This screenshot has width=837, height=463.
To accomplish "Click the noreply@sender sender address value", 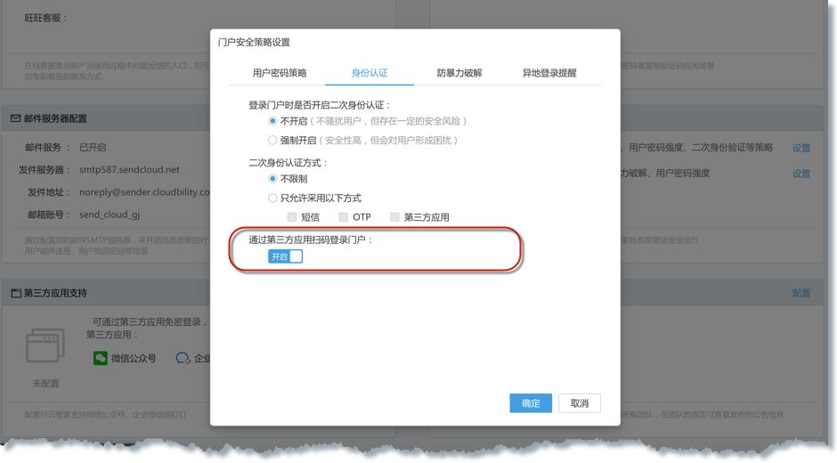I will pos(144,192).
